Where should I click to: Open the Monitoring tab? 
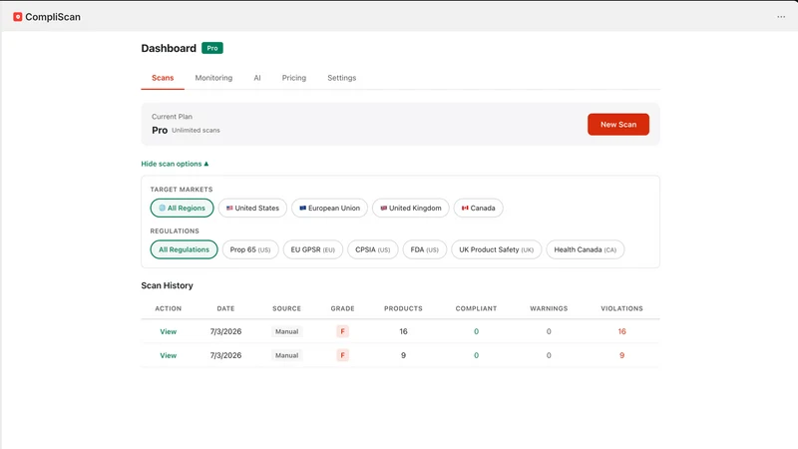pos(213,78)
